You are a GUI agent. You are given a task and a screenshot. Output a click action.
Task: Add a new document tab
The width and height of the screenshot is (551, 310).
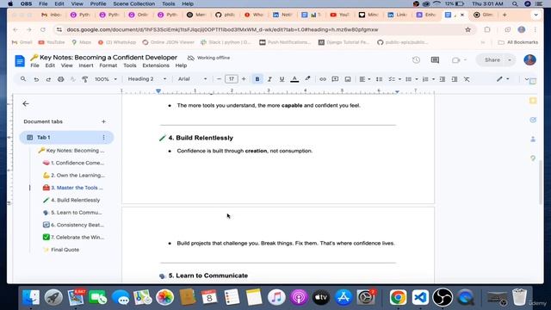pyautogui.click(x=103, y=121)
